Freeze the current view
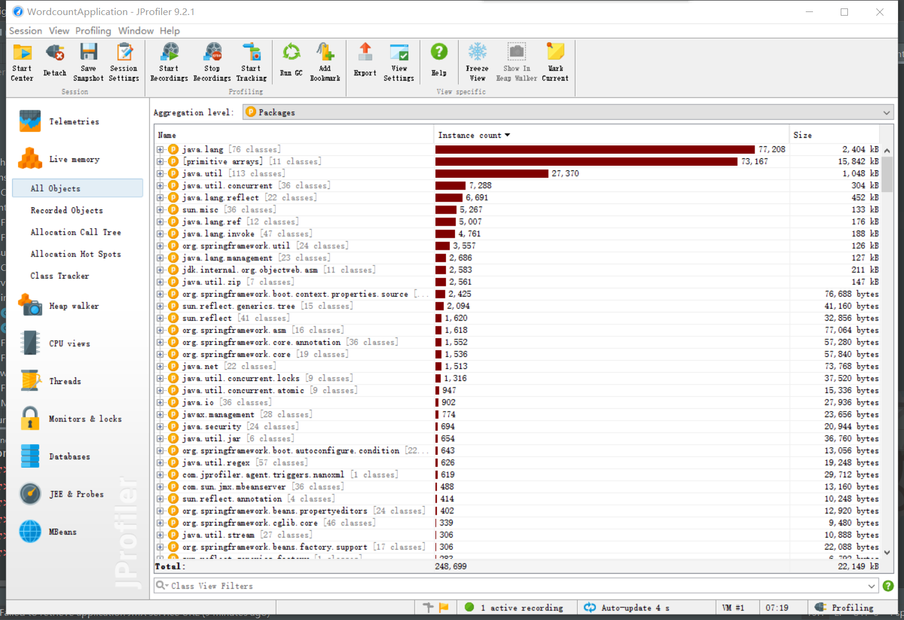 click(x=477, y=62)
